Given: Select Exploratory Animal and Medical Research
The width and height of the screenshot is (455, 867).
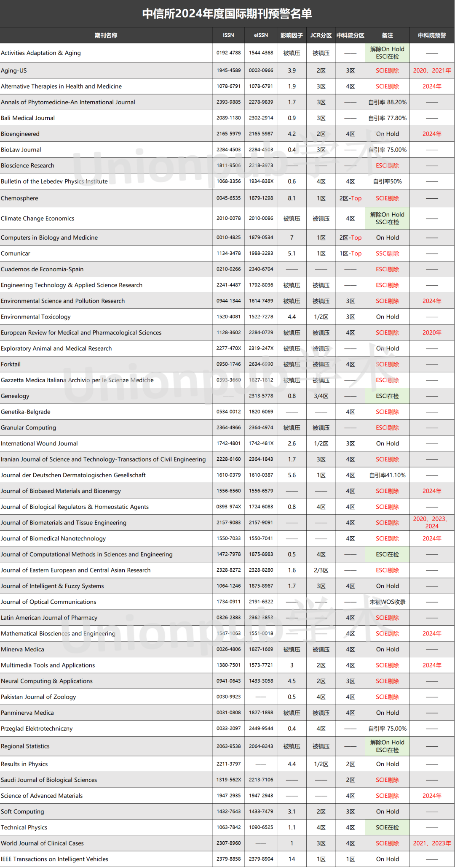Looking at the screenshot, I should (56, 348).
